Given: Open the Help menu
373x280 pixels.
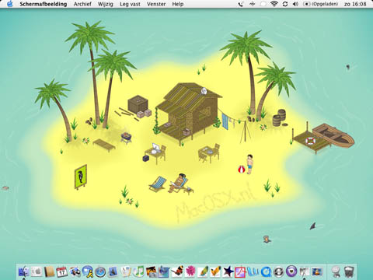Looking at the screenshot, I should [178, 4].
